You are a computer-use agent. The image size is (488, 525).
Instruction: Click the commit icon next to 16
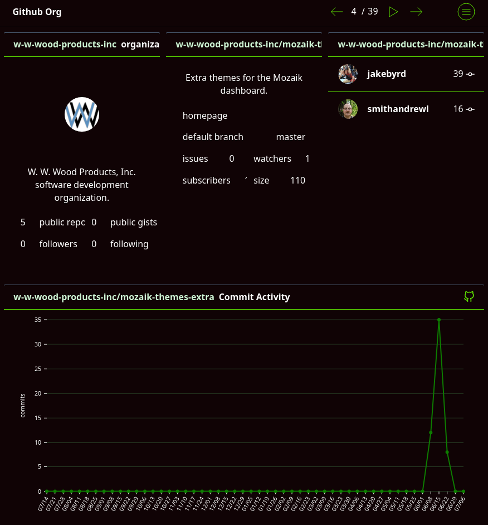click(471, 109)
